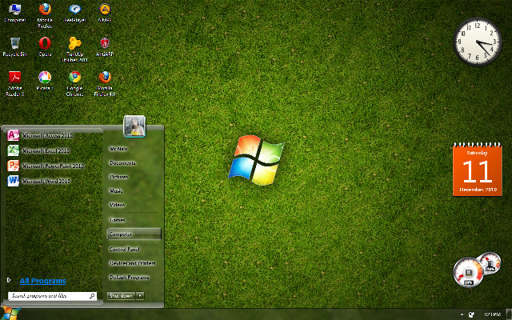
Task: Open Videos from the Start menu
Action: pos(118,205)
